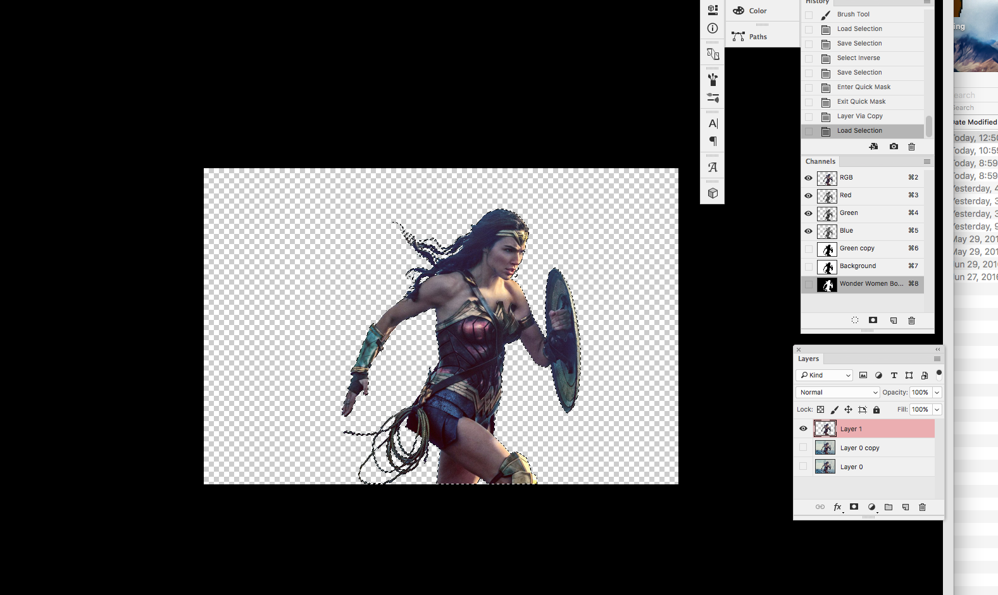The image size is (998, 595).
Task: Hide RGB channel eye icon
Action: tap(808, 178)
